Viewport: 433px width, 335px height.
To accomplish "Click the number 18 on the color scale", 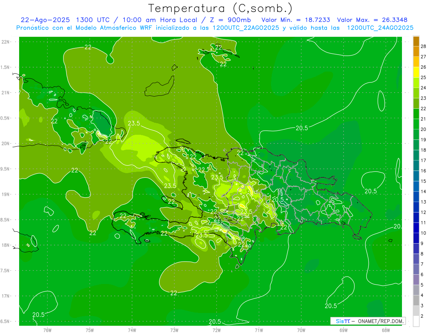I will (x=424, y=150).
